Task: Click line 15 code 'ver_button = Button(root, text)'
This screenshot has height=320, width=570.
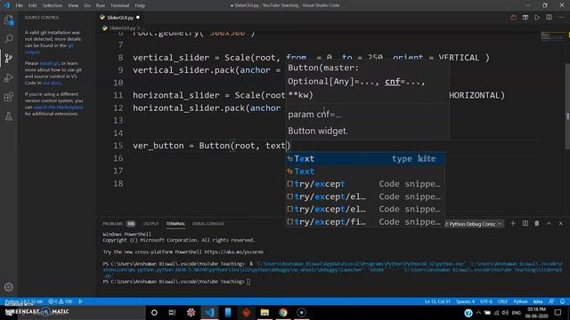Action: click(x=212, y=146)
